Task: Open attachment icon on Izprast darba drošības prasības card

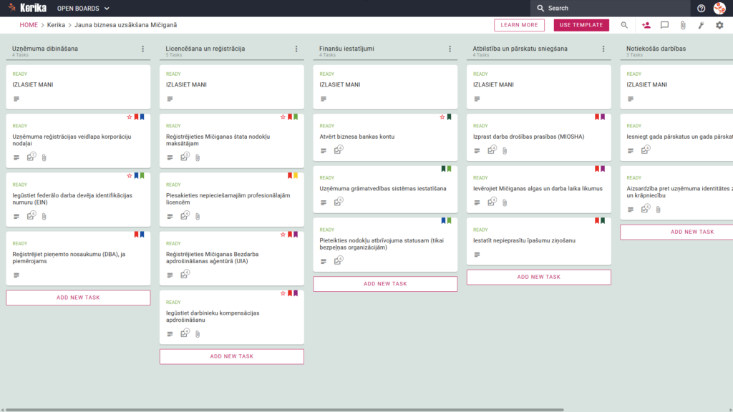Action: click(x=505, y=151)
